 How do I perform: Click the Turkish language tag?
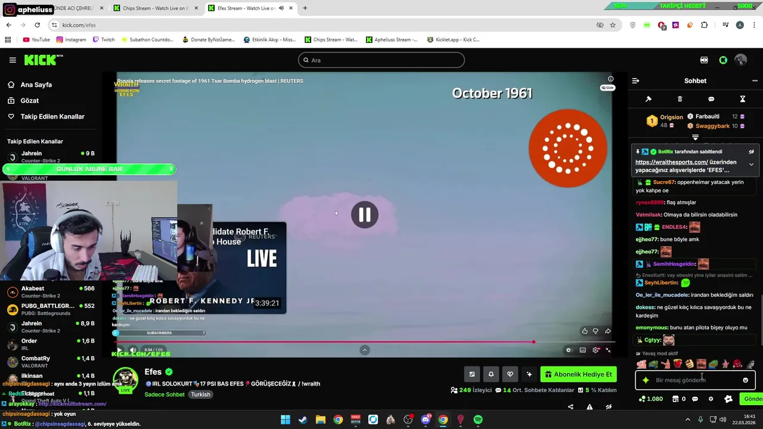tap(200, 394)
